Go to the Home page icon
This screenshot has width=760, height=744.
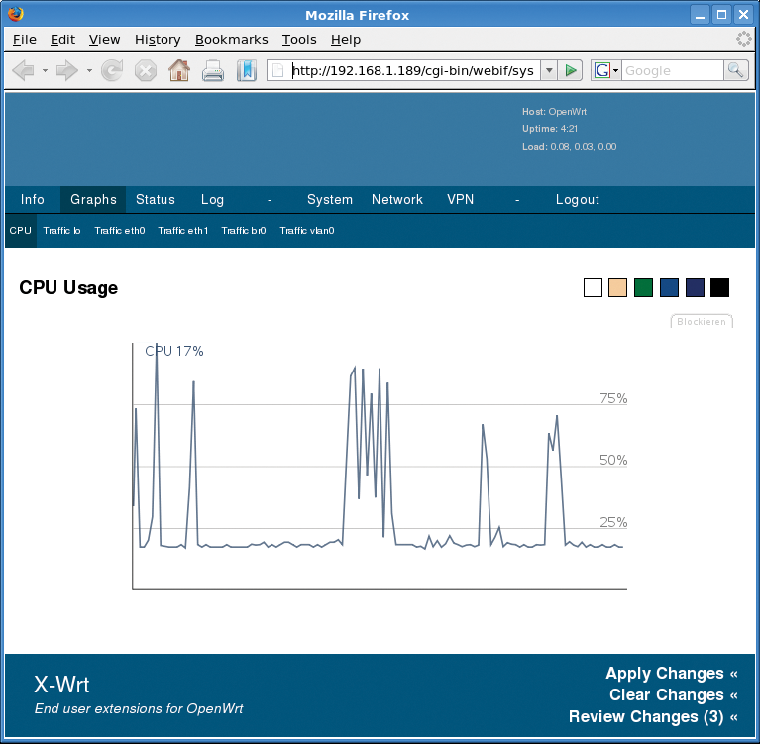(178, 70)
